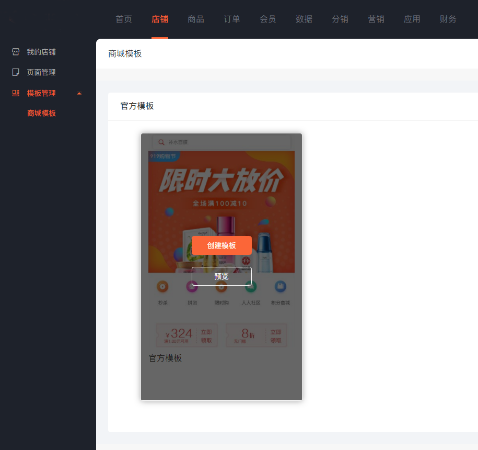Collapse the 模板管理 menu arrow
Viewport: 478px width, 450px height.
coord(79,93)
